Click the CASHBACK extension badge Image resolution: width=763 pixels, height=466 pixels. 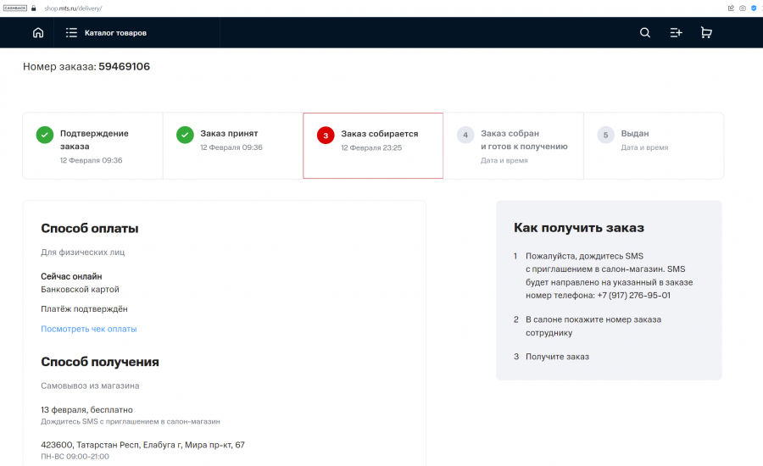coord(15,8)
